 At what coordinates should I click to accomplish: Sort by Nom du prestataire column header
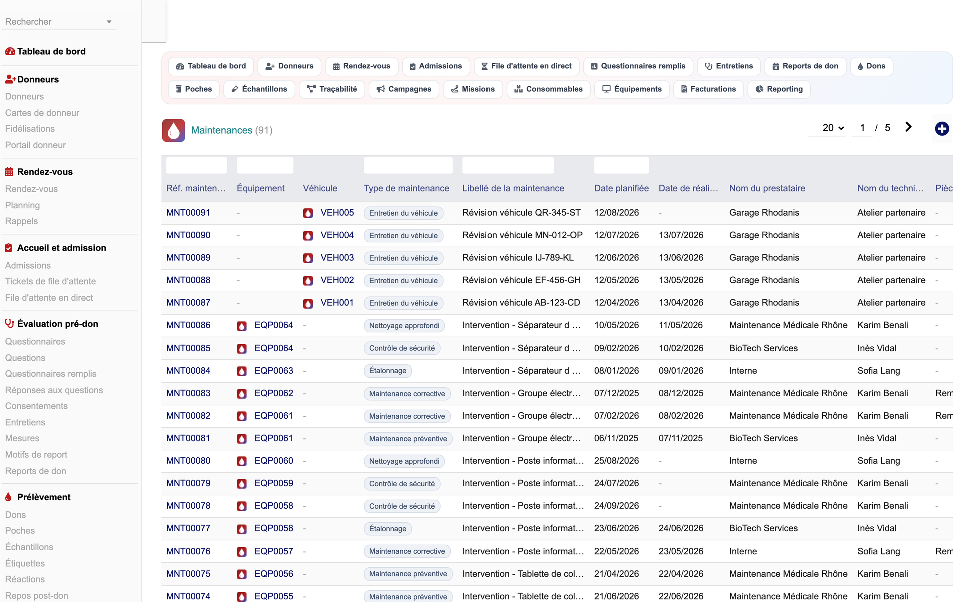[x=767, y=188]
